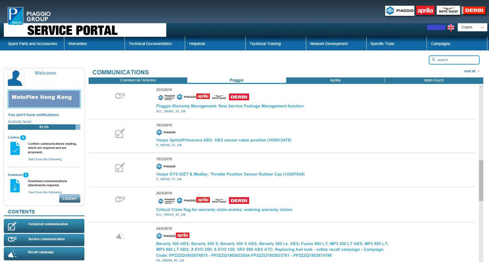Click the Activity level 93.5% progress bar
Screen dimensions: 489x262
click(x=44, y=127)
